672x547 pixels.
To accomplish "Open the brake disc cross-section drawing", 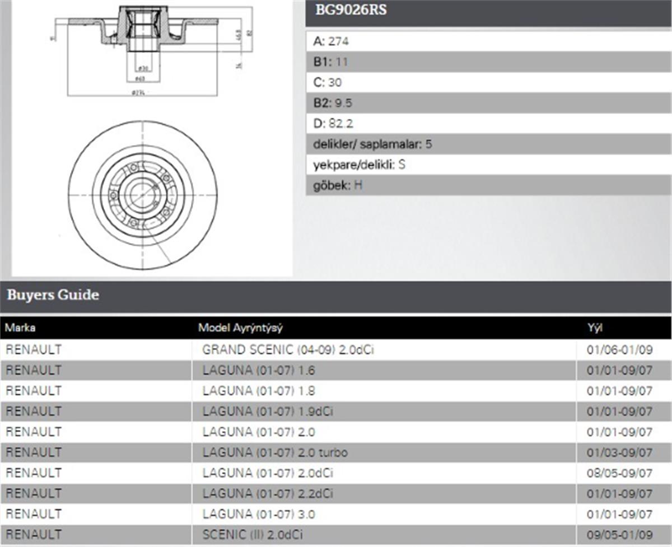I will pyautogui.click(x=151, y=51).
